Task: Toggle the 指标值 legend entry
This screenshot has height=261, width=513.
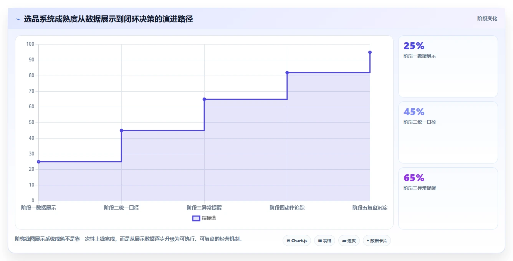Action: pyautogui.click(x=204, y=218)
